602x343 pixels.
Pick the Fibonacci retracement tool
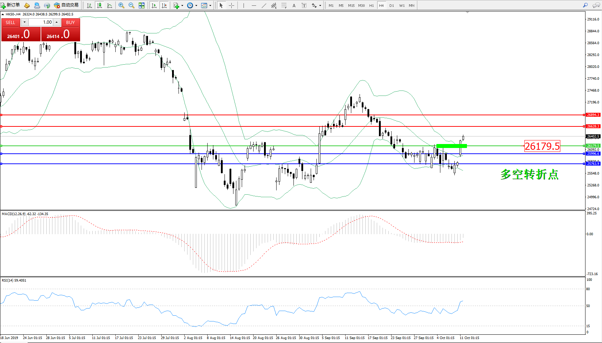point(284,5)
